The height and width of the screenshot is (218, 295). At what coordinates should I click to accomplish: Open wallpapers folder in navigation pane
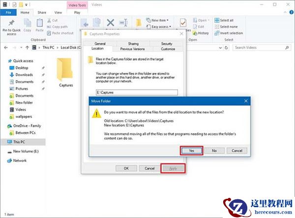click(x=21, y=117)
